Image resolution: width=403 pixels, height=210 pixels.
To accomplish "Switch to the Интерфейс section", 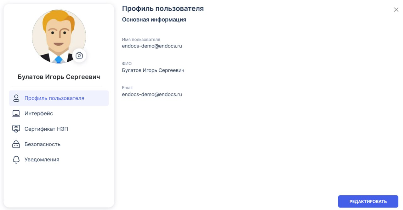I will point(39,113).
